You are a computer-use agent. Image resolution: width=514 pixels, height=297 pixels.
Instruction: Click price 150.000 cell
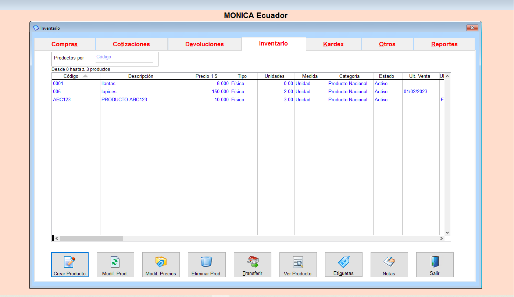pyautogui.click(x=207, y=92)
